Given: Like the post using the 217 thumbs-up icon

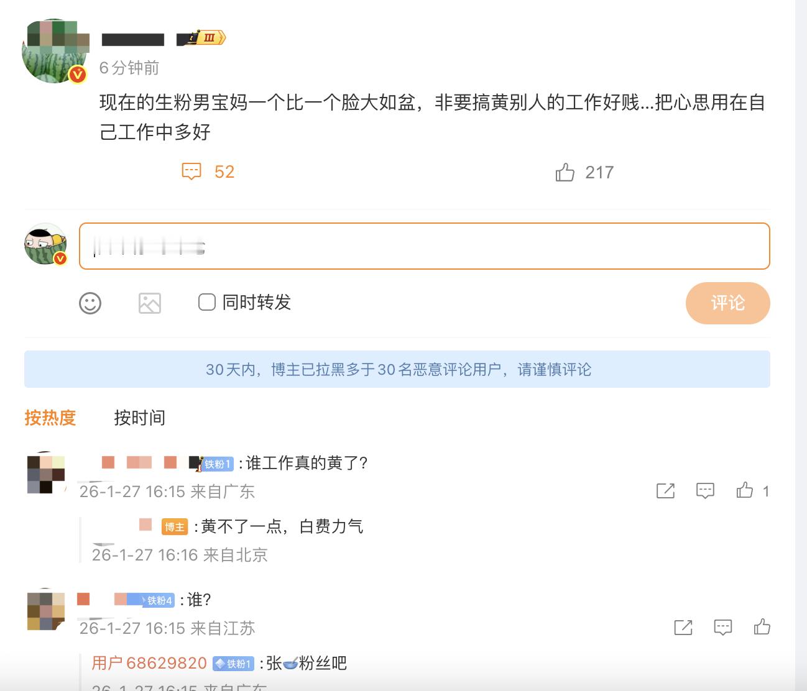Looking at the screenshot, I should (x=566, y=172).
